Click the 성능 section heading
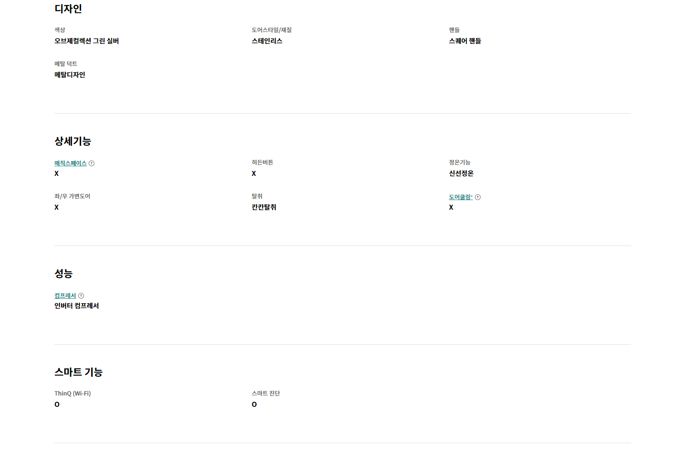This screenshot has height=449, width=688. tap(64, 274)
